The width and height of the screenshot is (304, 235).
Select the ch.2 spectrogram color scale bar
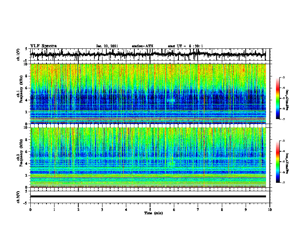coord(278,162)
